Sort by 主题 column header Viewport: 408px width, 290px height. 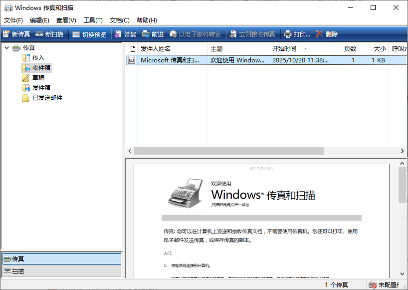coord(238,49)
